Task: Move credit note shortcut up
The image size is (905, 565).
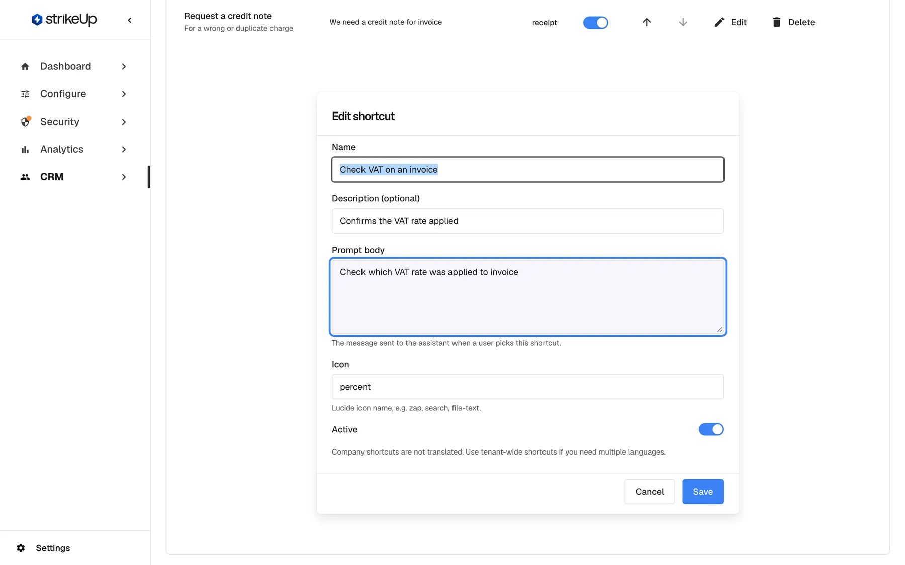Action: (x=647, y=22)
